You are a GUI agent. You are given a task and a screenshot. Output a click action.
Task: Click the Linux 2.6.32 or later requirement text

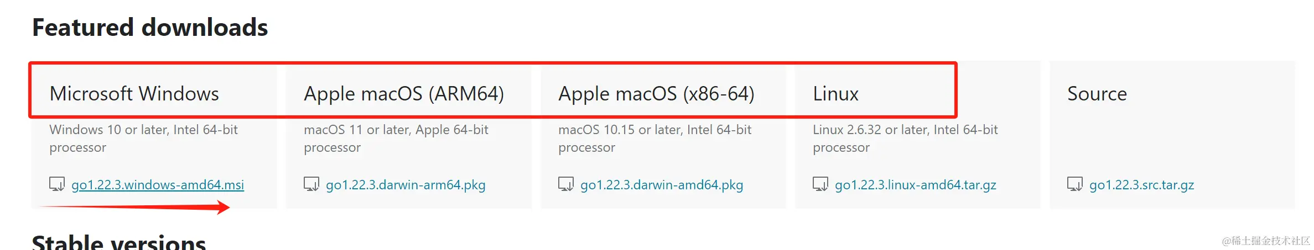tap(905, 139)
